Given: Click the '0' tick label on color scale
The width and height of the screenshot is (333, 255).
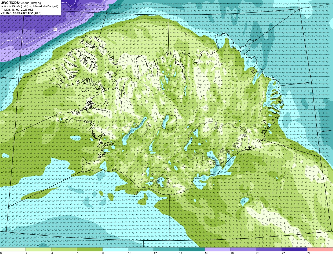Looking at the screenshot, I should coord(1,253).
